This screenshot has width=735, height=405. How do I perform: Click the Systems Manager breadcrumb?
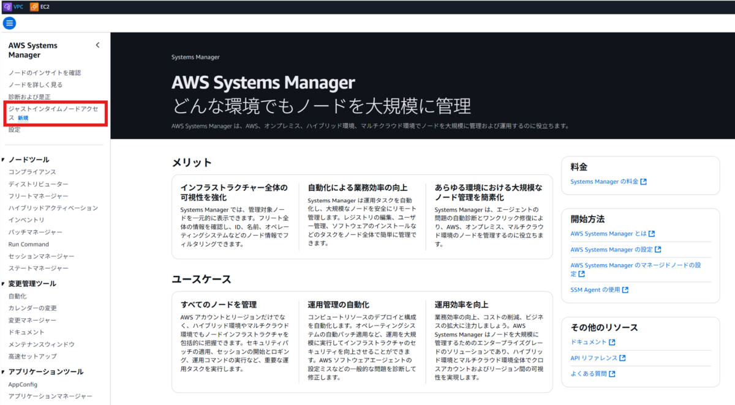click(195, 58)
